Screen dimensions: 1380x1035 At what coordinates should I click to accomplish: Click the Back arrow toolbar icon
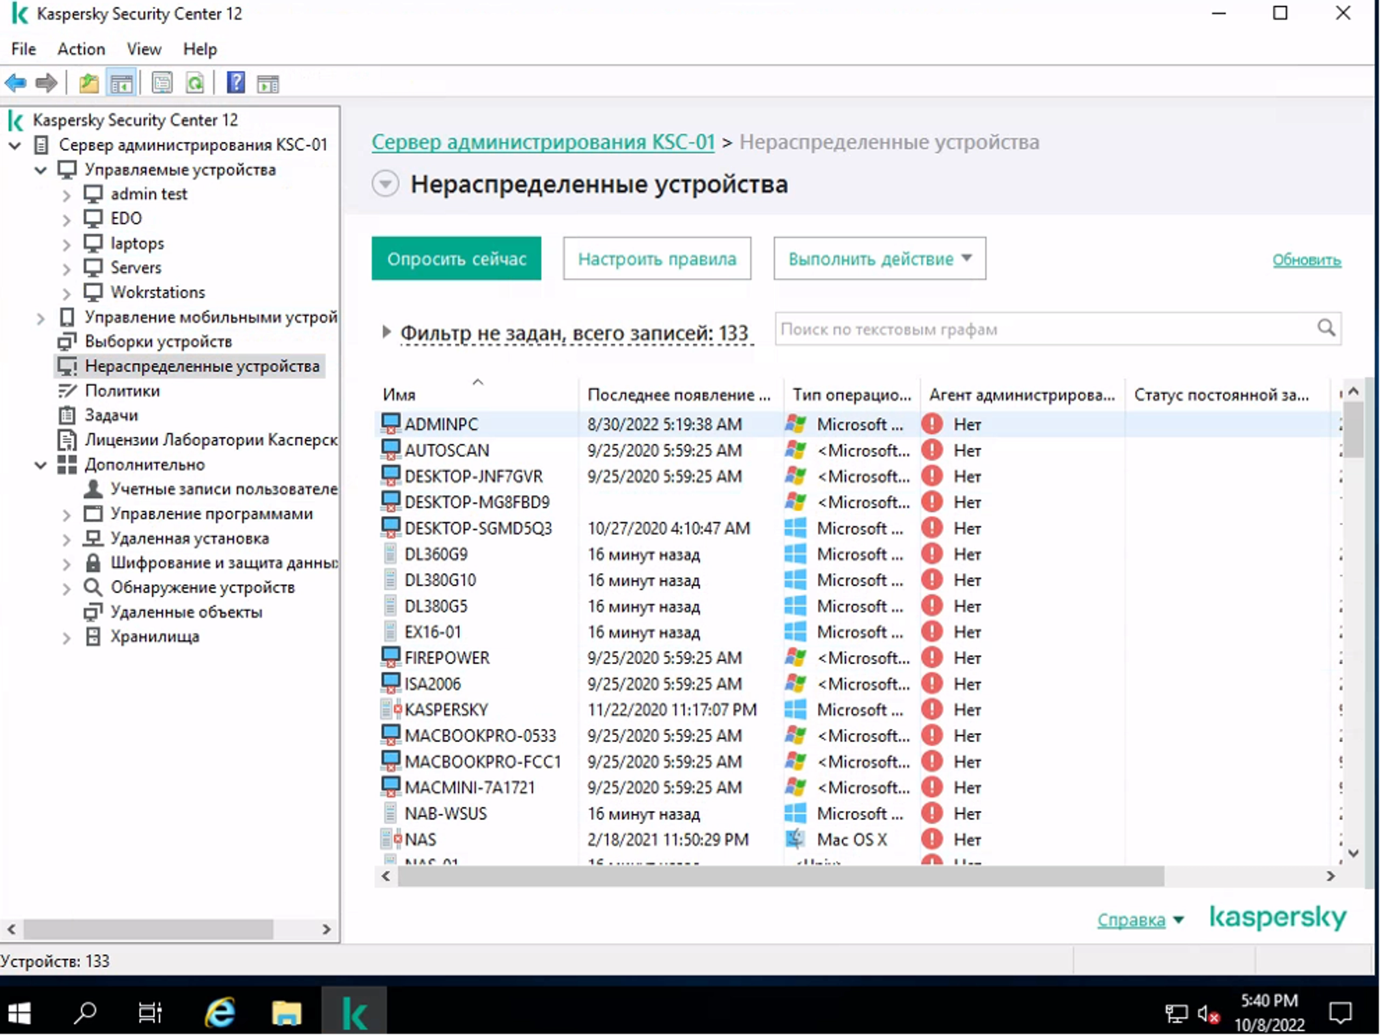click(16, 83)
